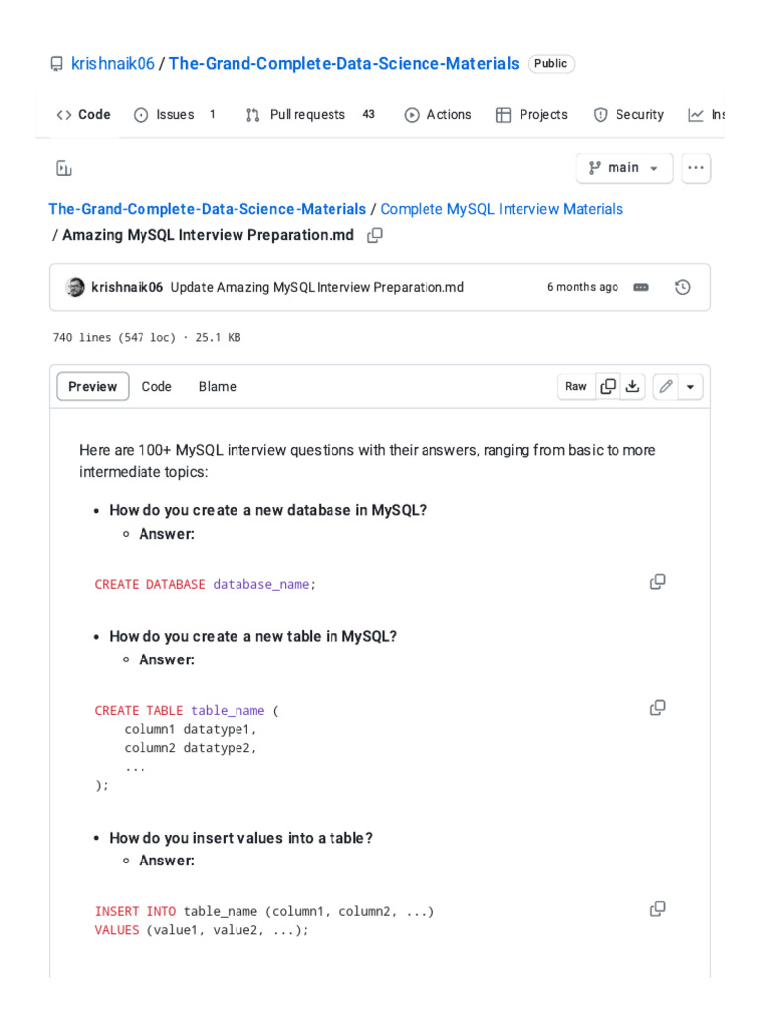Open the three-dot more options menu
This screenshot has width=760, height=1014.
696,168
